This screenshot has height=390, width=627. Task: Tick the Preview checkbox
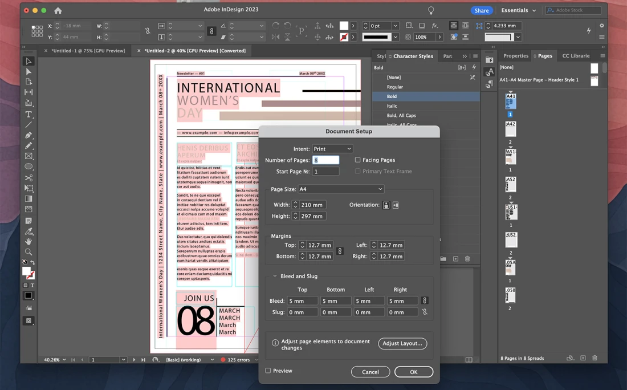pyautogui.click(x=268, y=371)
